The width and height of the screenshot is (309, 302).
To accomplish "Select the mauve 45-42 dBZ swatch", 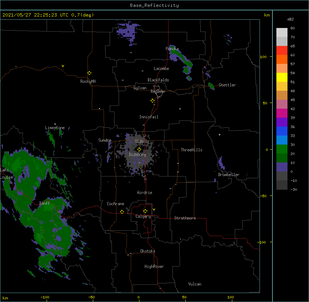I will click(x=282, y=104).
